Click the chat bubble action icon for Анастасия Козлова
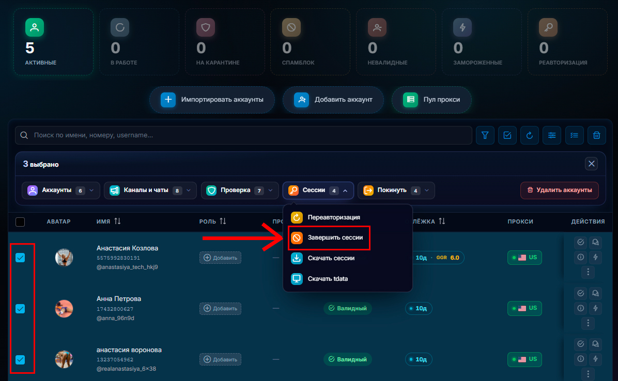The width and height of the screenshot is (618, 381). tap(596, 242)
